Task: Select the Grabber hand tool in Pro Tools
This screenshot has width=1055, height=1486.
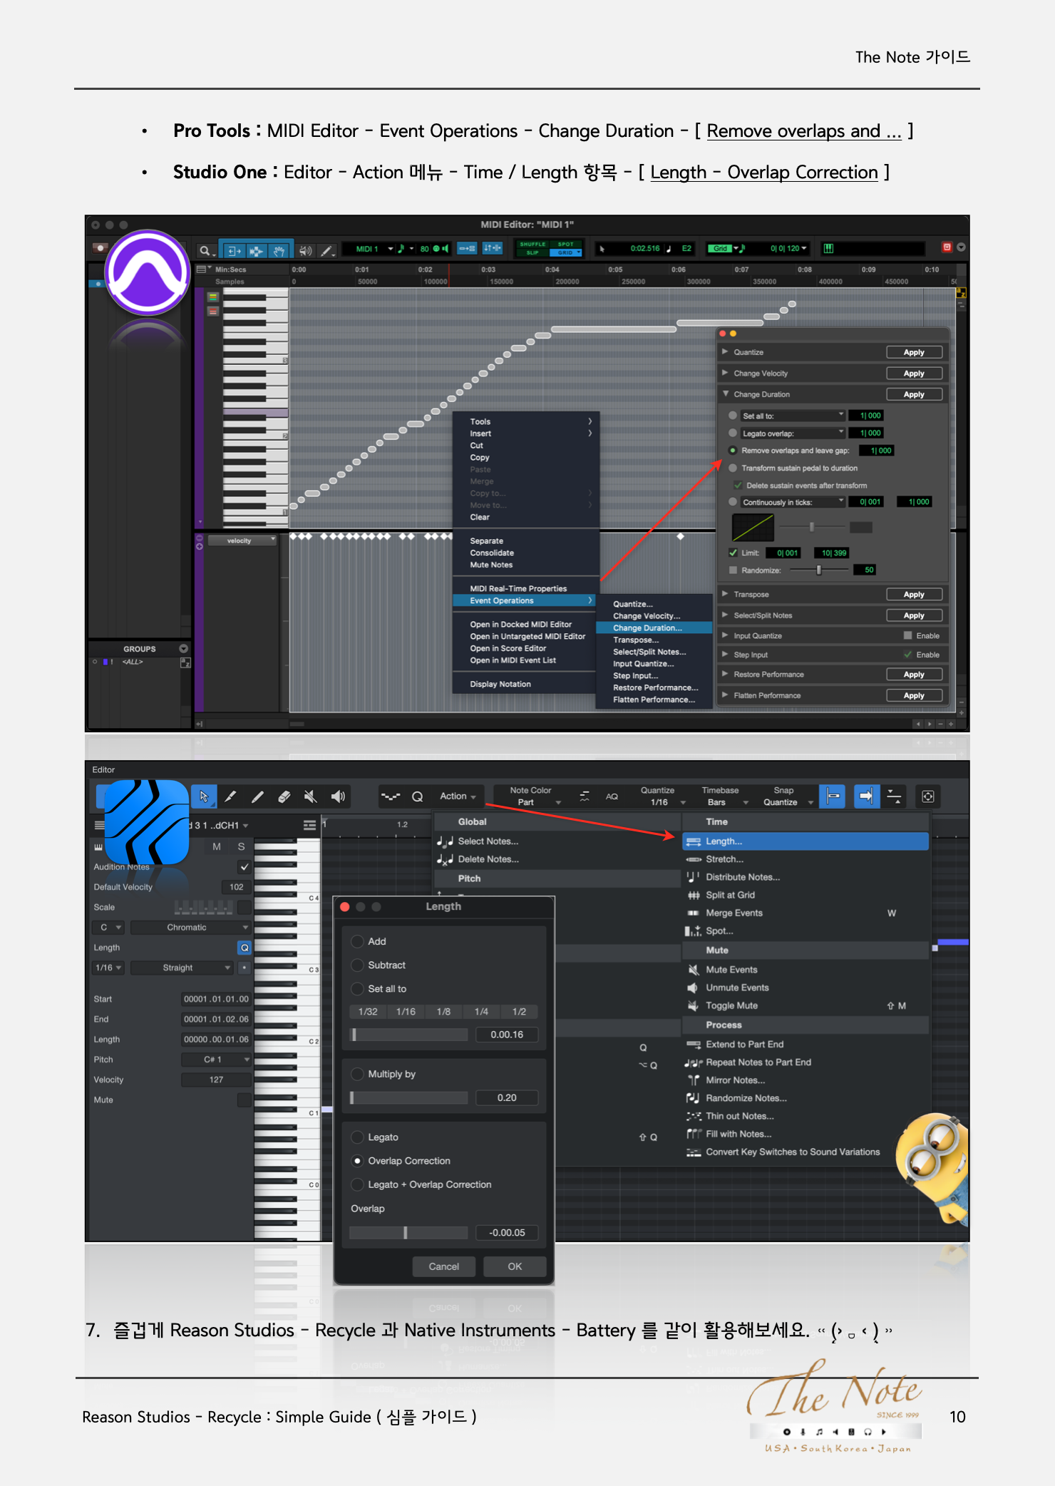Action: (279, 250)
